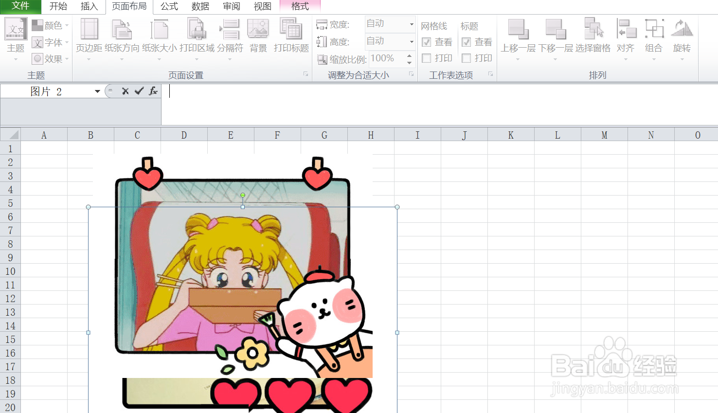The height and width of the screenshot is (413, 718).
Task: Switch to the Data (数据) tab
Action: tap(200, 6)
